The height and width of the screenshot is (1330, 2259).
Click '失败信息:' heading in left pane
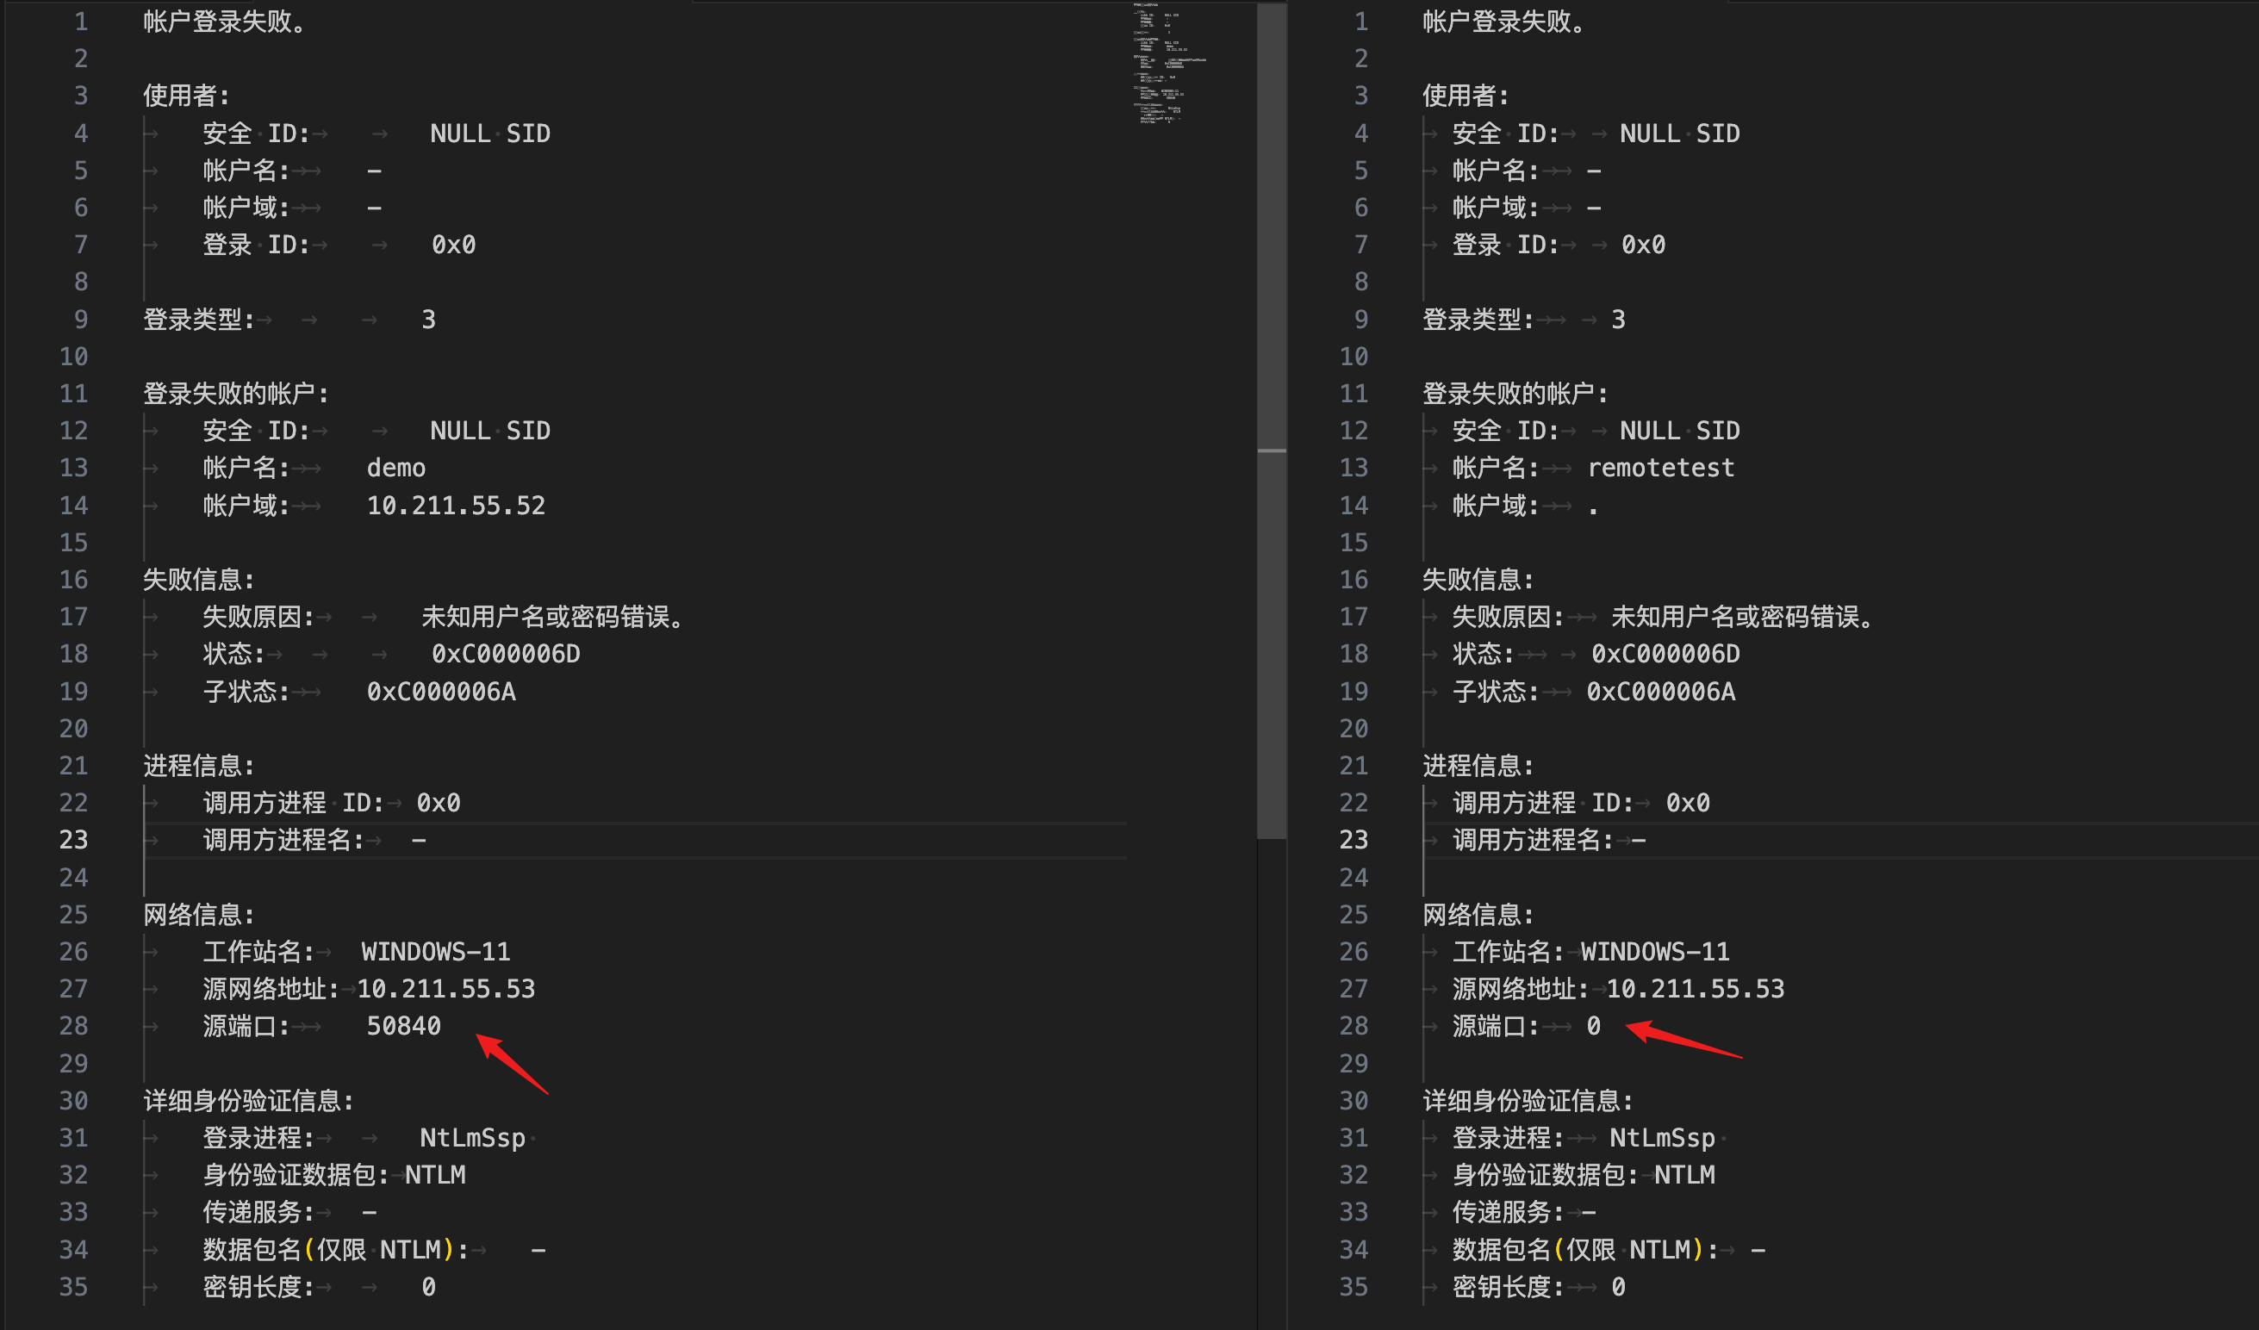[x=198, y=580]
